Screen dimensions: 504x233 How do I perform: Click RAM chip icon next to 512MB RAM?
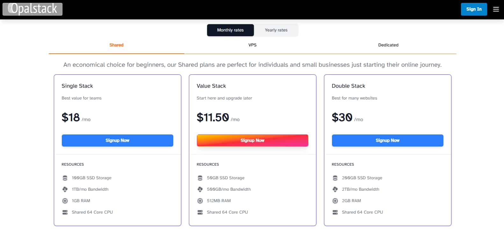click(x=200, y=201)
